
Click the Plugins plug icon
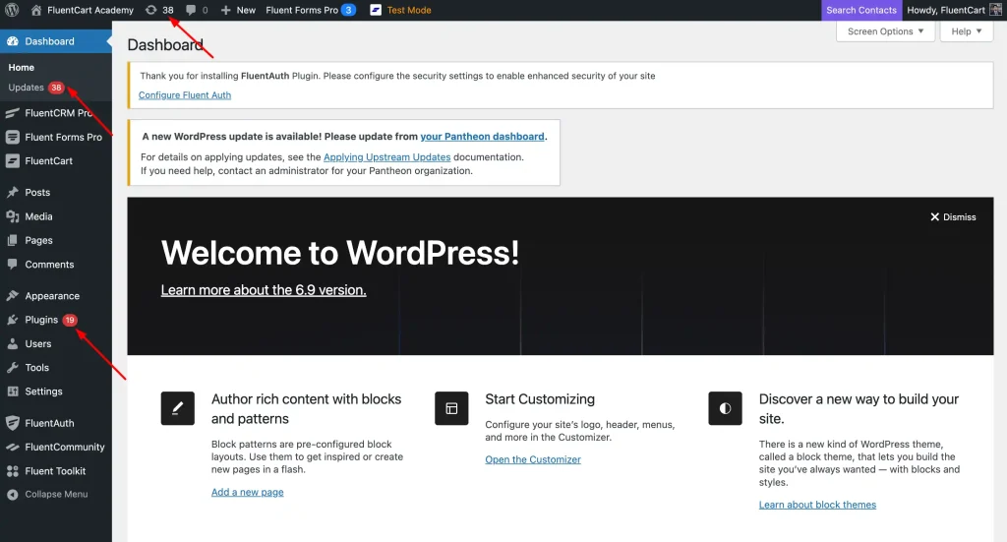(12, 319)
